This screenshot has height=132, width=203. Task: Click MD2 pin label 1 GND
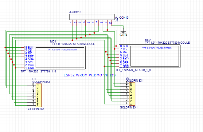coord(124,66)
